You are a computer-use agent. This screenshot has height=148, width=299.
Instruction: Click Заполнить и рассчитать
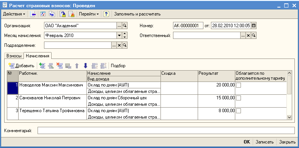(137, 14)
